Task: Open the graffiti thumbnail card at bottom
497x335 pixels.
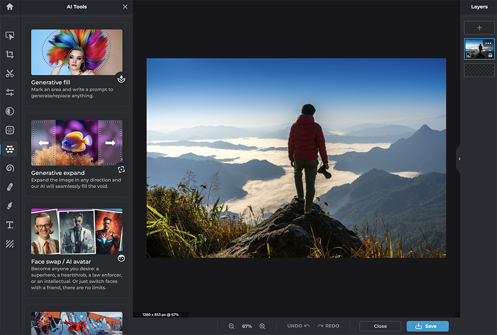Action: (77, 323)
